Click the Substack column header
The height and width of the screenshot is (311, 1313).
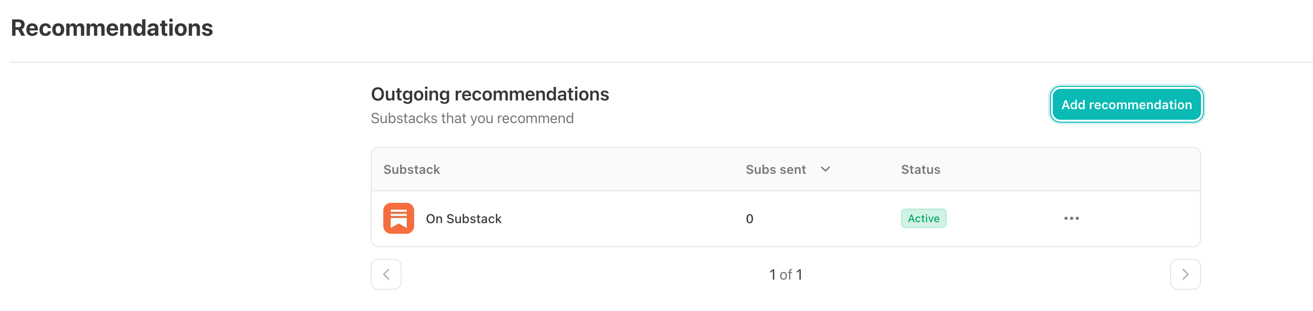pyautogui.click(x=411, y=170)
